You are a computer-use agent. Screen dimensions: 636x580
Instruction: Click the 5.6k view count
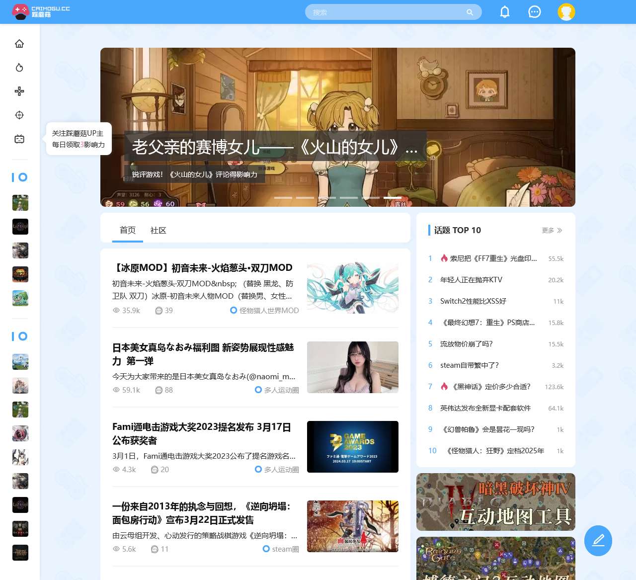[129, 549]
